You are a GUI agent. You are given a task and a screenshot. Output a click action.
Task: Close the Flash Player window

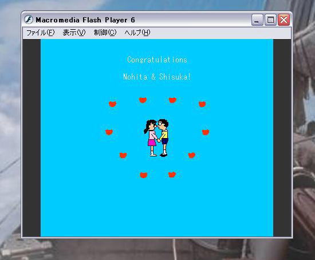click(283, 20)
